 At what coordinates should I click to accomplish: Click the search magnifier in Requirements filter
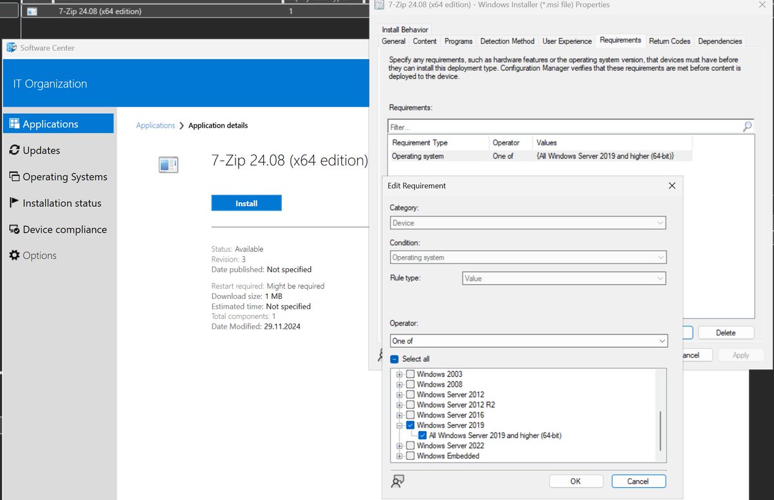[748, 126]
